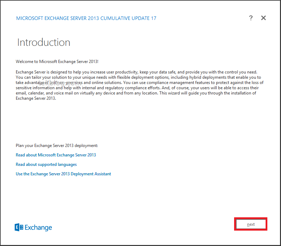Click the Introduction heading
Image resolution: width=281 pixels, height=246 pixels.
[x=43, y=42]
